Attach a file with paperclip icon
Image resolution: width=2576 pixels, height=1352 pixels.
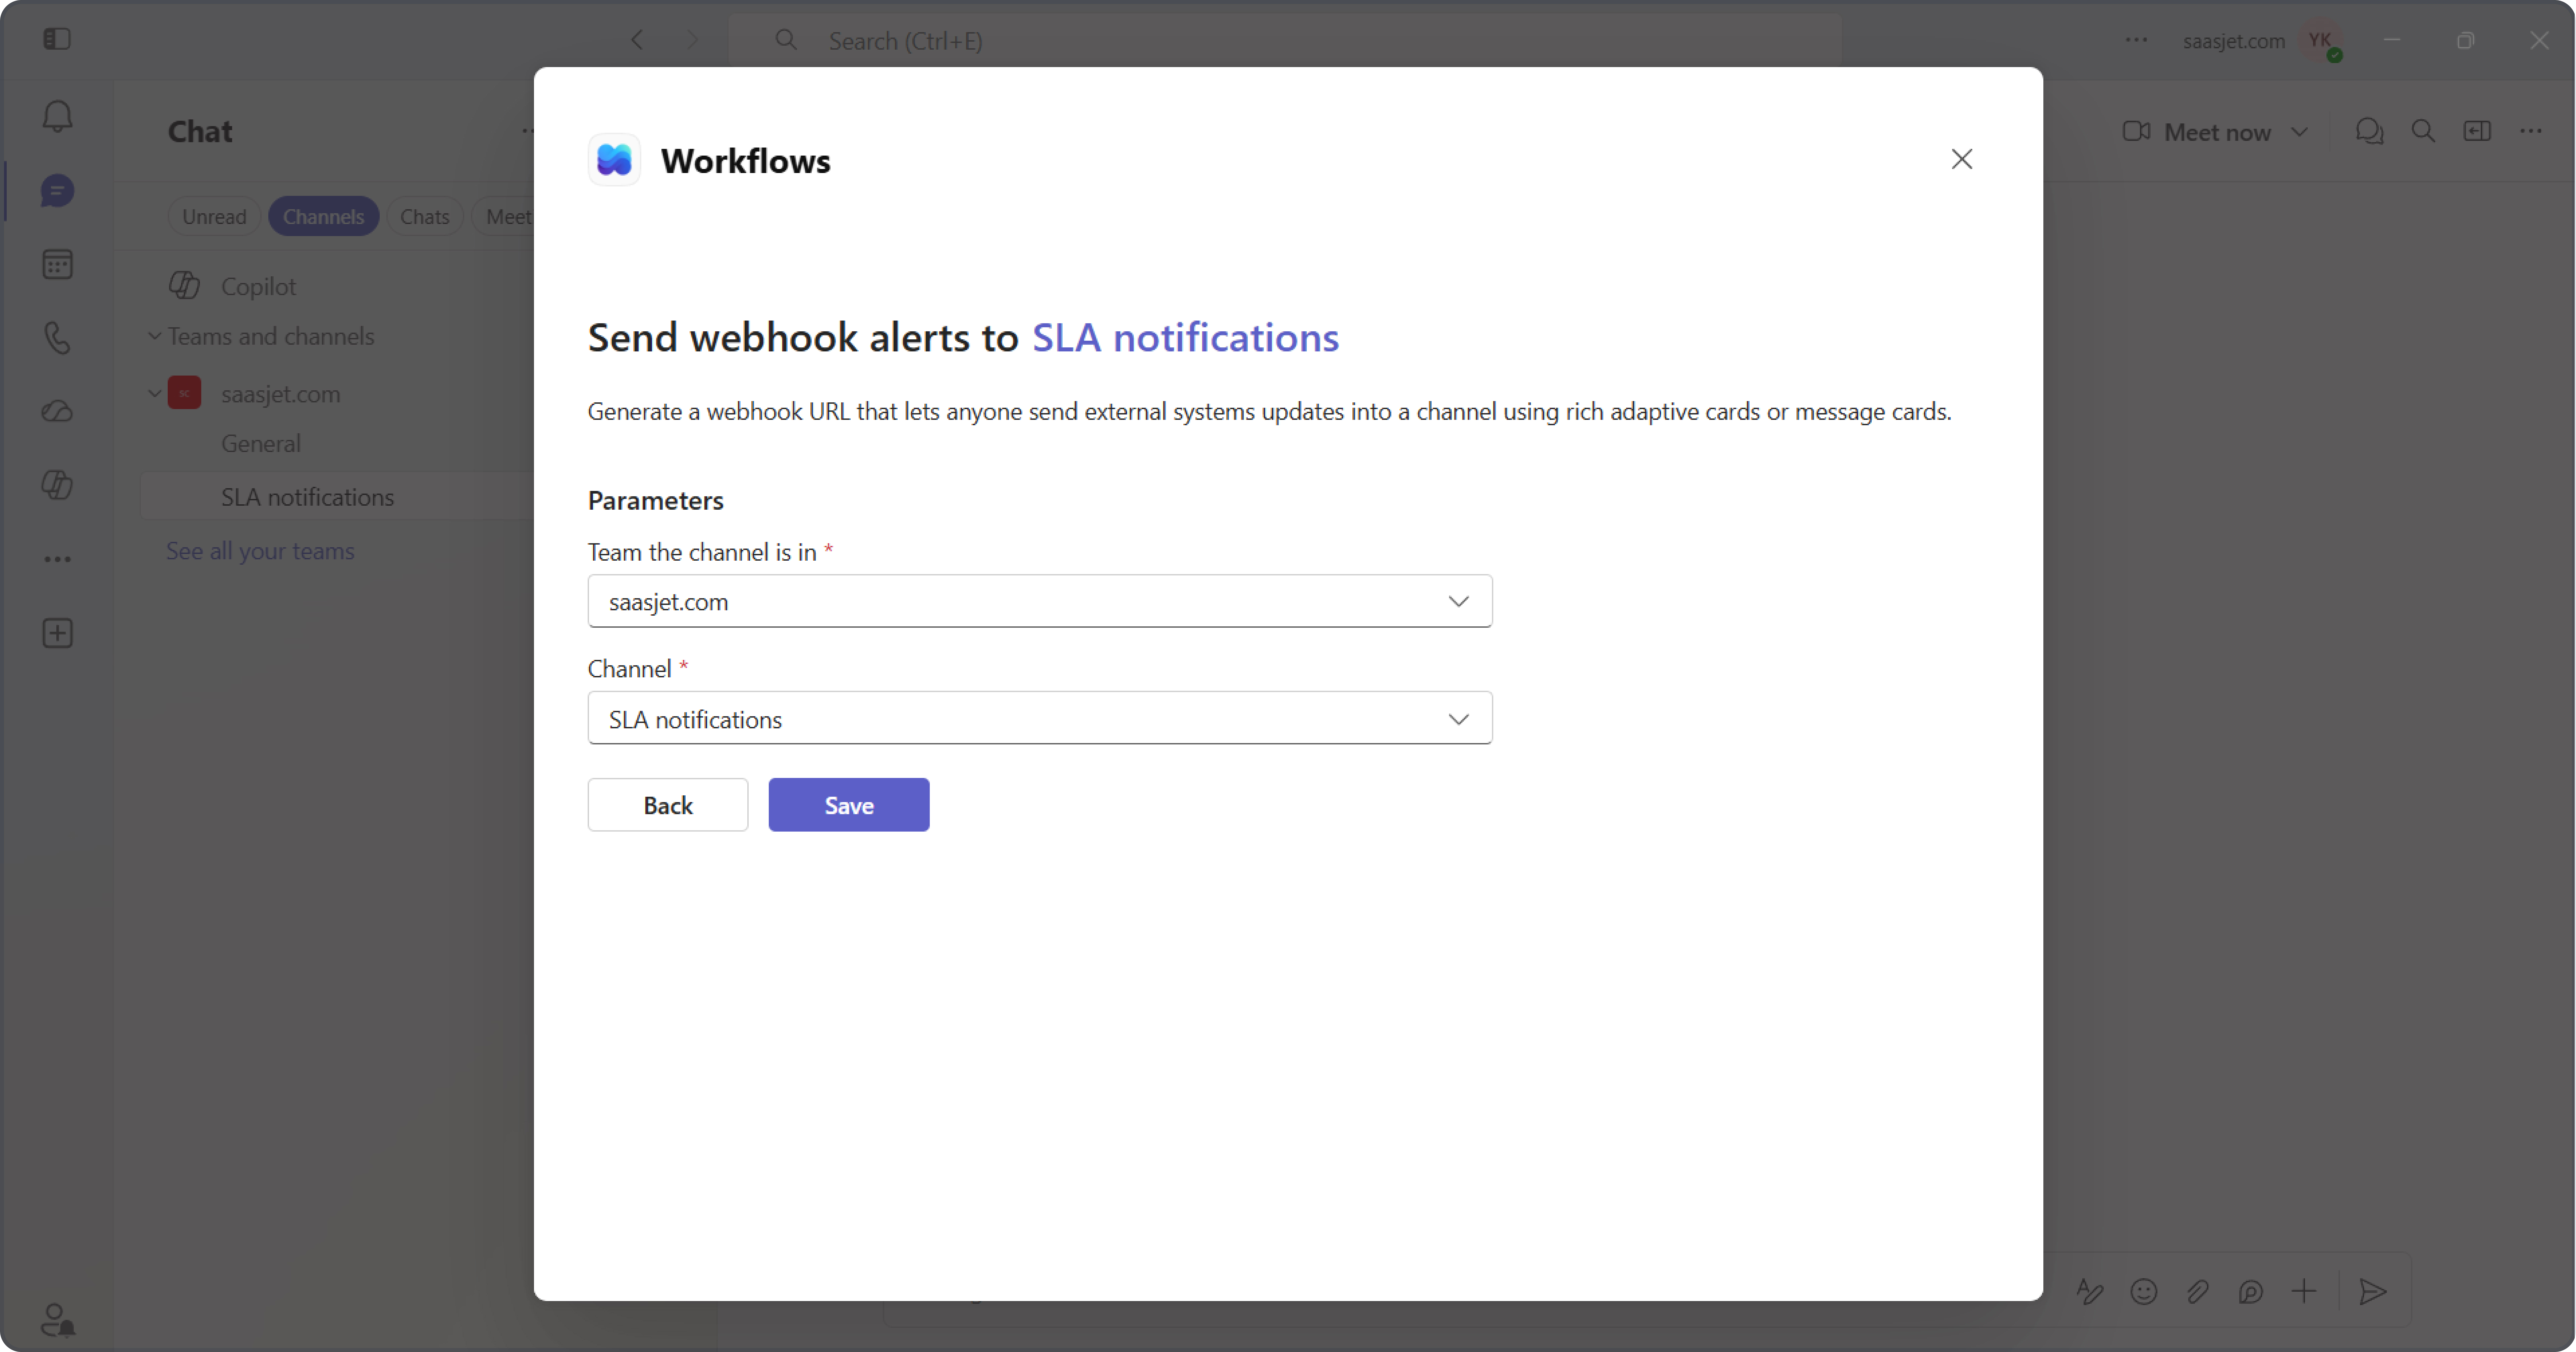(2197, 1292)
